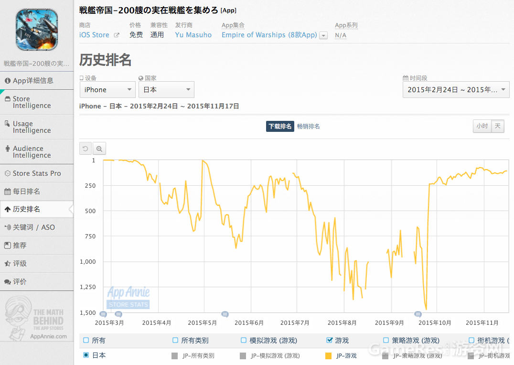The width and height of the screenshot is (514, 365).
Task: Switch to 畅销排名 tab
Action: coord(308,126)
